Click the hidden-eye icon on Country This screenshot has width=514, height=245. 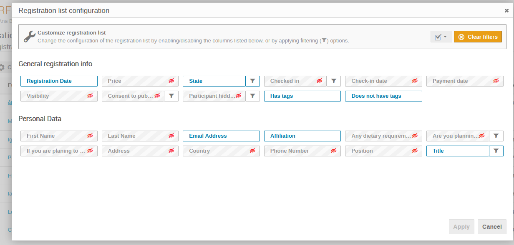[252, 151]
